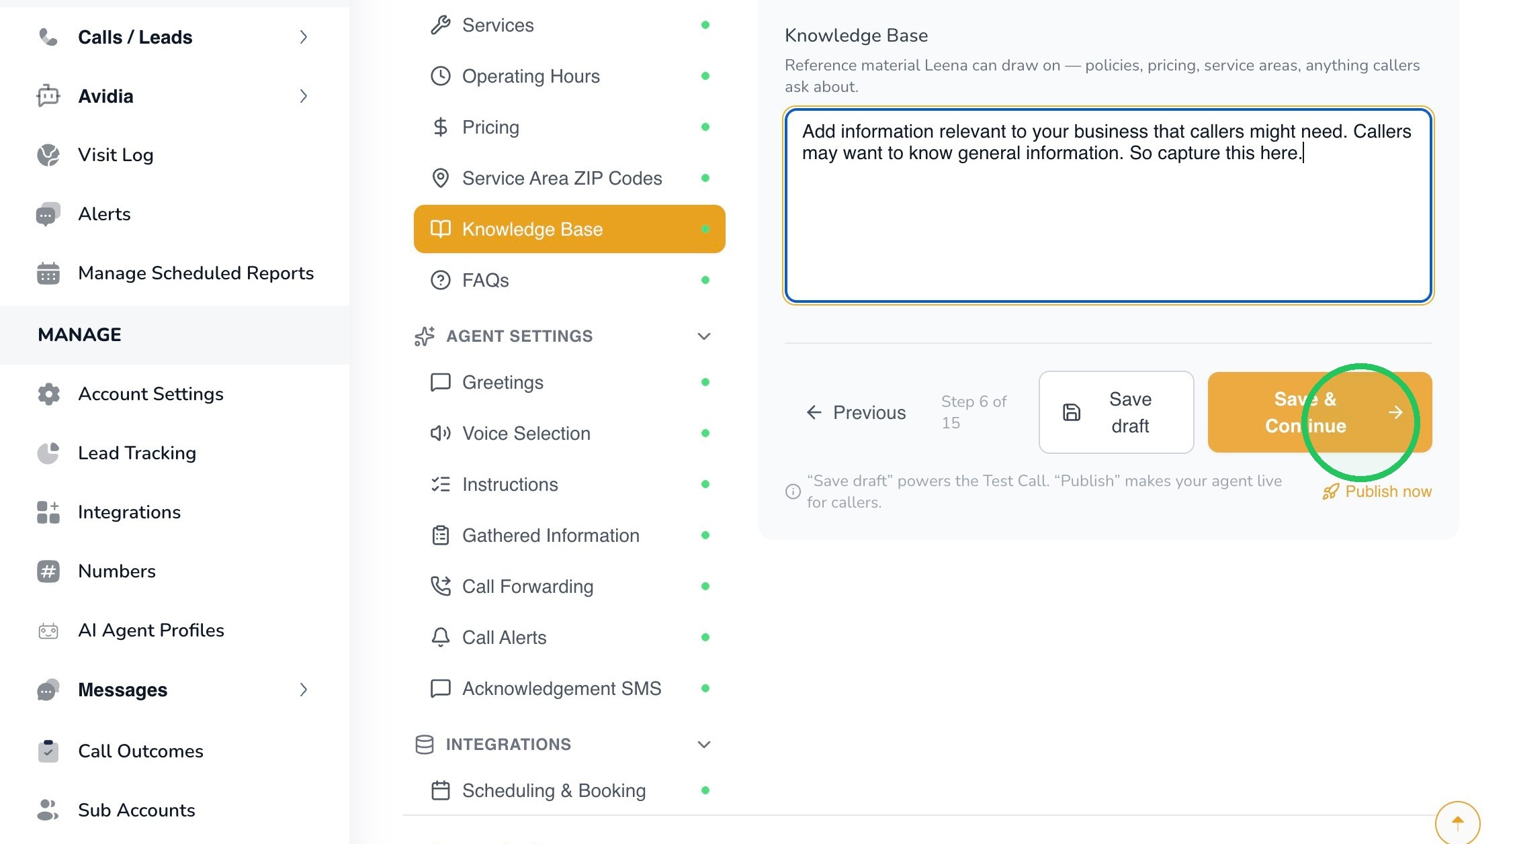1513x844 pixels.
Task: Click the Voice Selection speaker icon
Action: [440, 433]
